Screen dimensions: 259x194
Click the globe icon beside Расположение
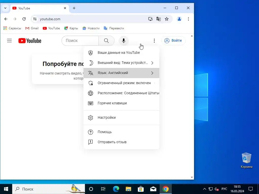pyautogui.click(x=91, y=93)
